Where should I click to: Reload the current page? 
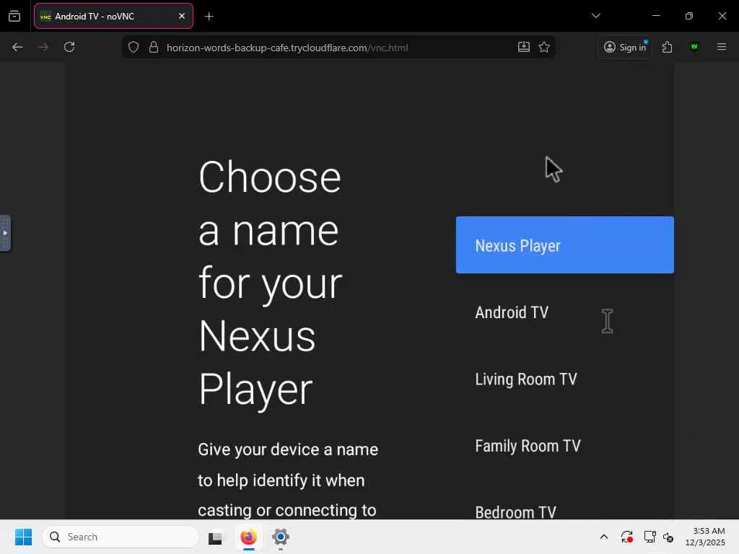[69, 47]
